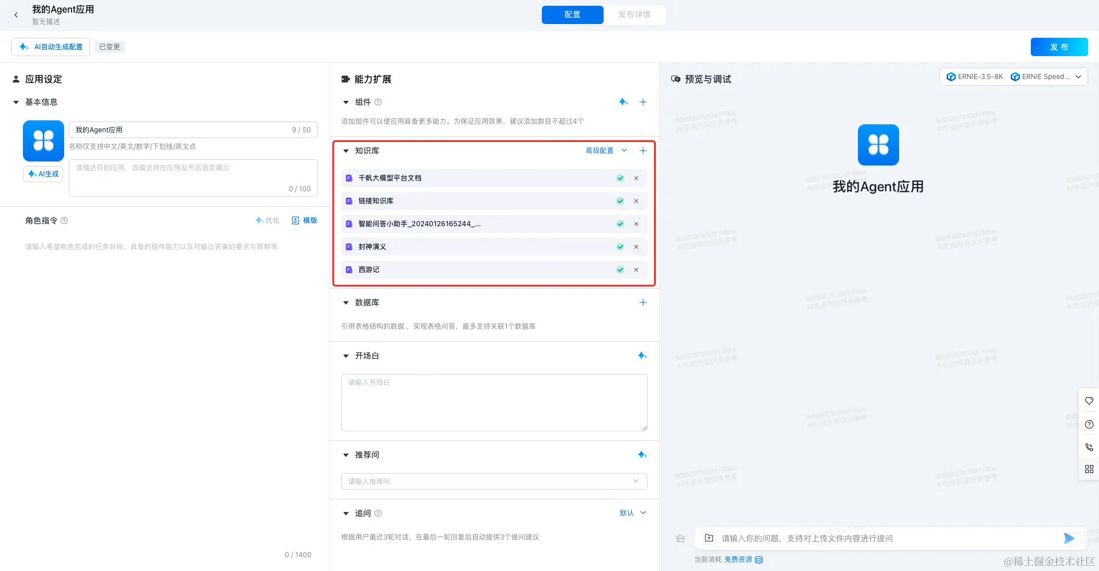Open the model selector dropdown ERNIE-3.5-8K
This screenshot has width=1099, height=571.
coord(1014,77)
